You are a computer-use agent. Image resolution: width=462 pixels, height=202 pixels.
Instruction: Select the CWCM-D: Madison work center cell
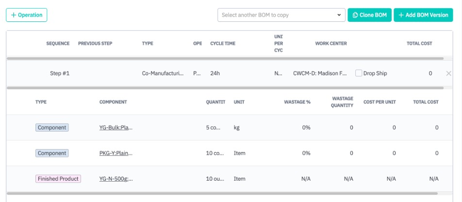(320, 73)
